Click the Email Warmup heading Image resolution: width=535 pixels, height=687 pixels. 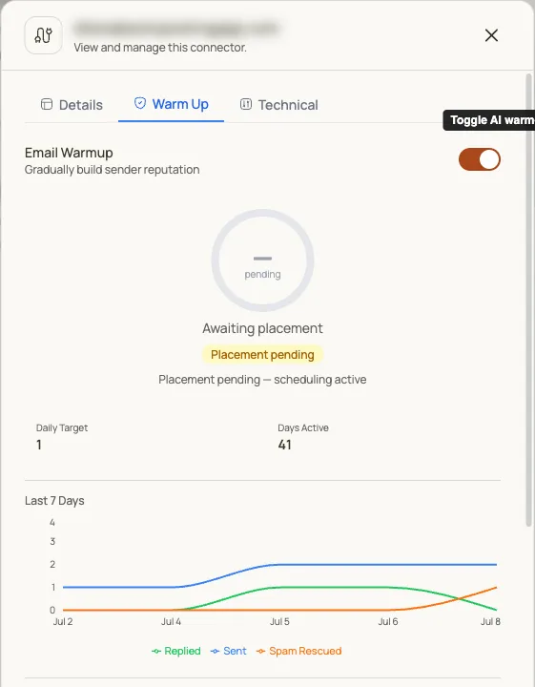[69, 153]
